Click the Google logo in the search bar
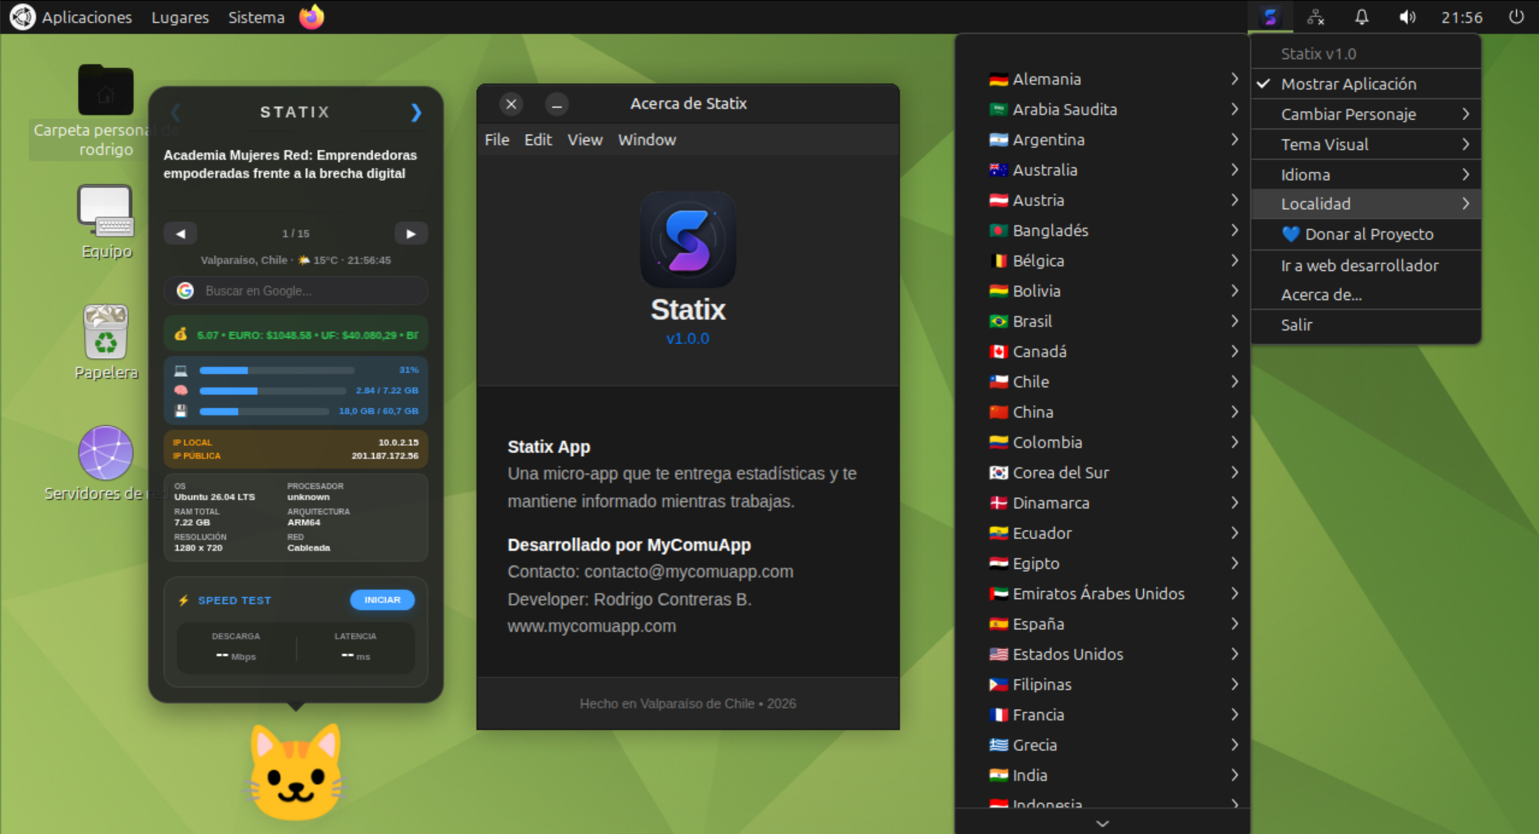 (185, 290)
